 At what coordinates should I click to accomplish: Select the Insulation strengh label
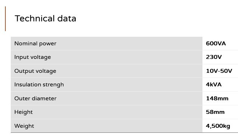tap(39, 85)
